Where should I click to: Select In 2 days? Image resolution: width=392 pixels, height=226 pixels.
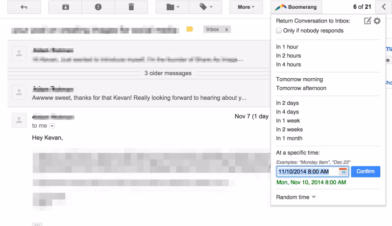tap(287, 103)
